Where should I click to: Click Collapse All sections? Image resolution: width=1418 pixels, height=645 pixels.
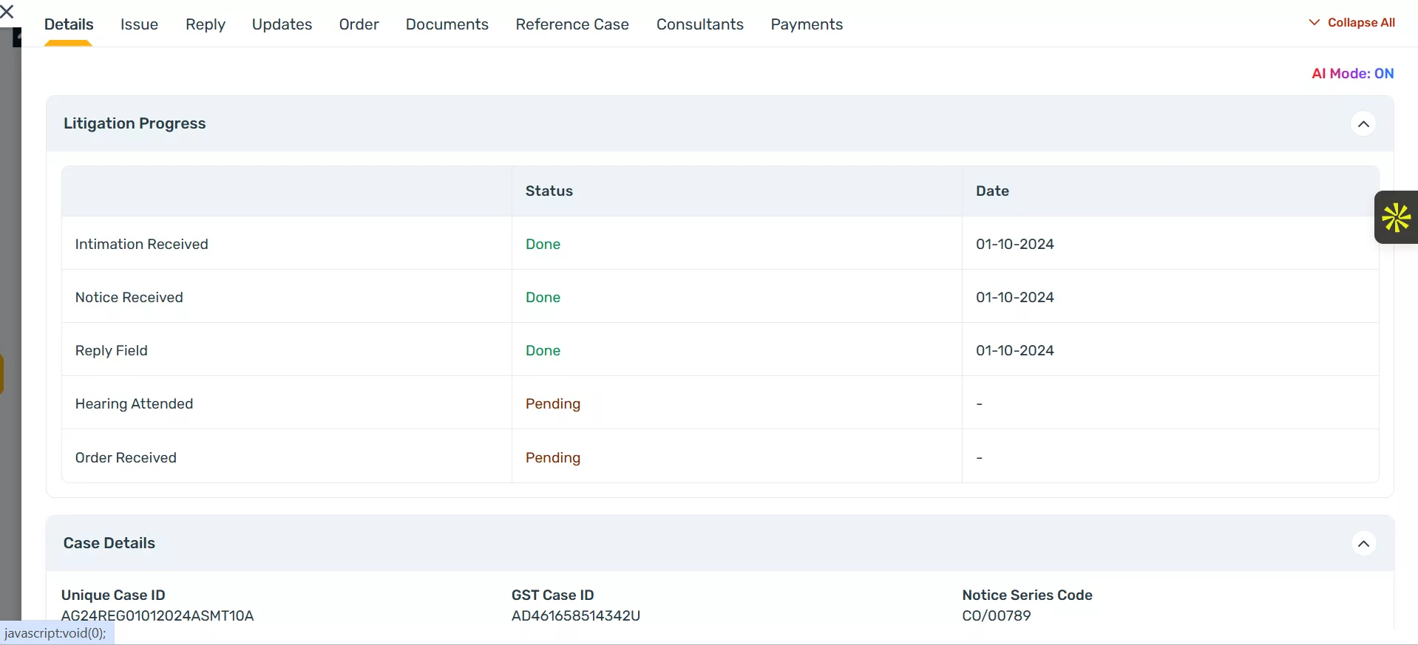[1352, 23]
